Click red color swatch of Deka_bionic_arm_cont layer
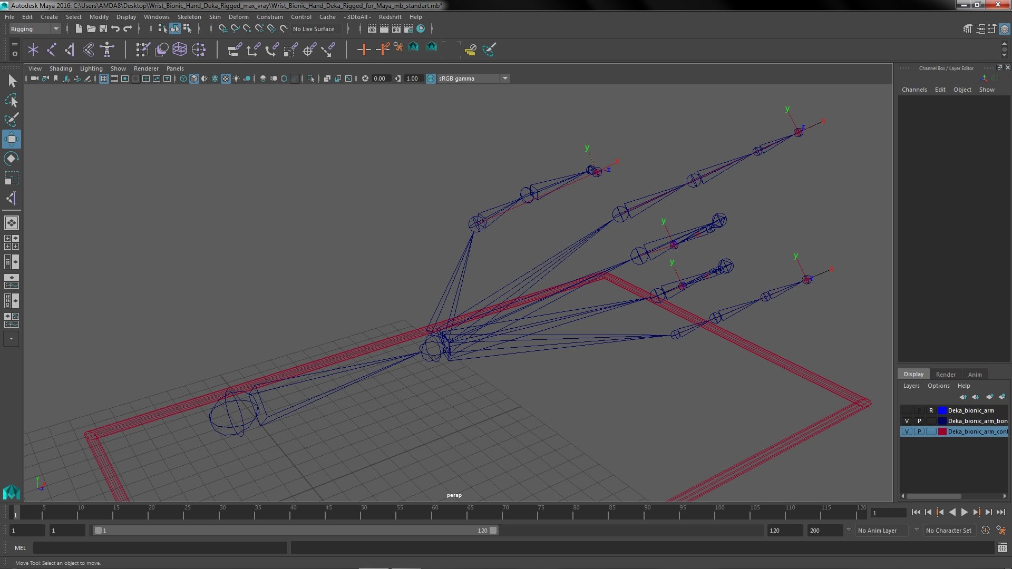Screen dimensions: 1012x569 [942, 431]
